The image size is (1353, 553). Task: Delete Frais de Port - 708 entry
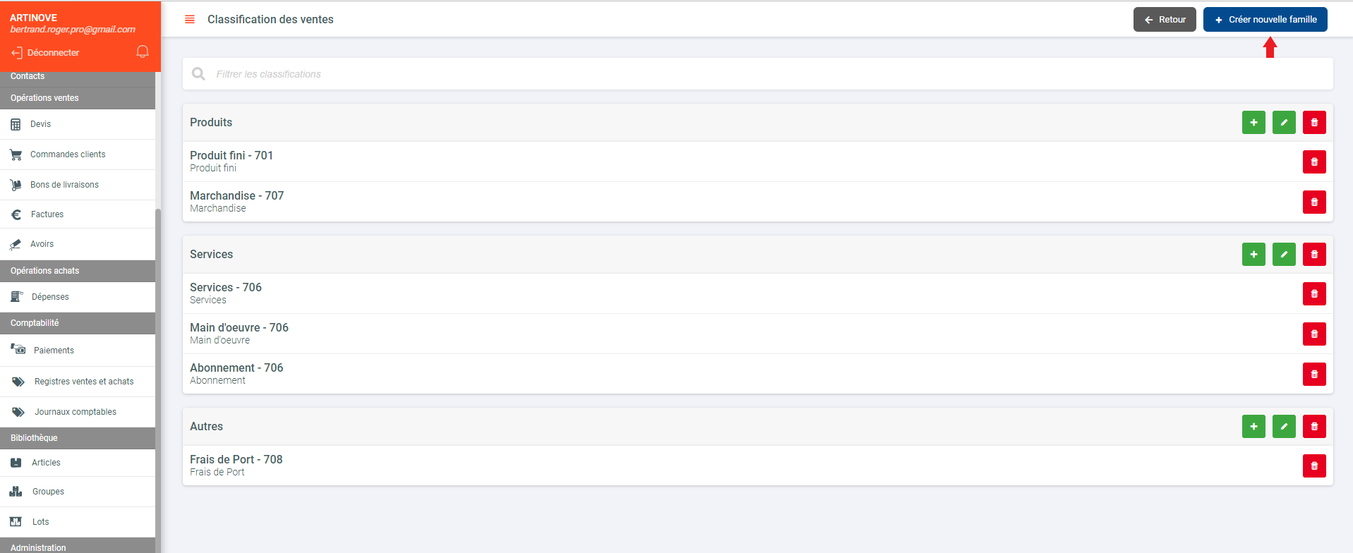click(x=1314, y=466)
